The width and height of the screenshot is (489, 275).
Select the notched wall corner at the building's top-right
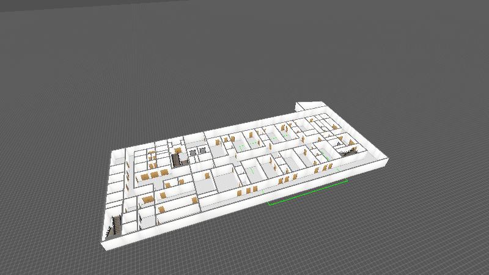point(300,106)
